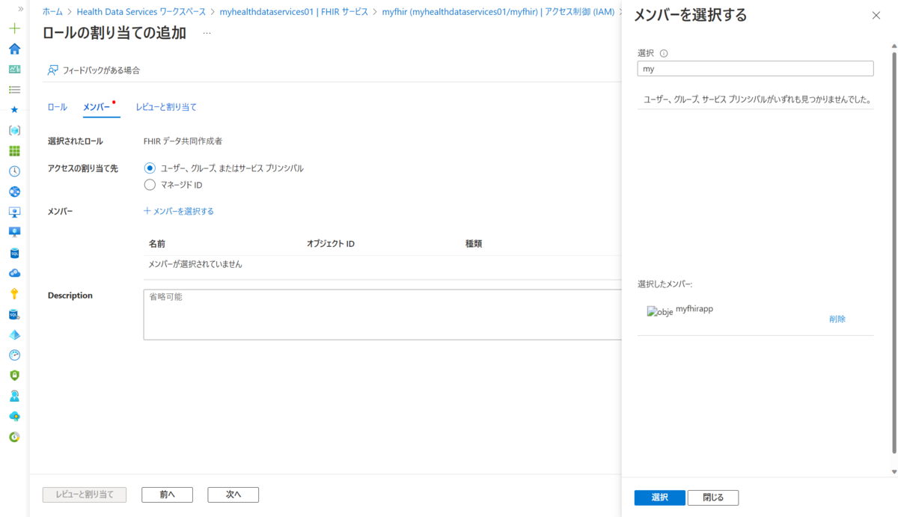Click the FHIR データ共同作成者 role text
Screen dimensions: 898x517
(183, 141)
